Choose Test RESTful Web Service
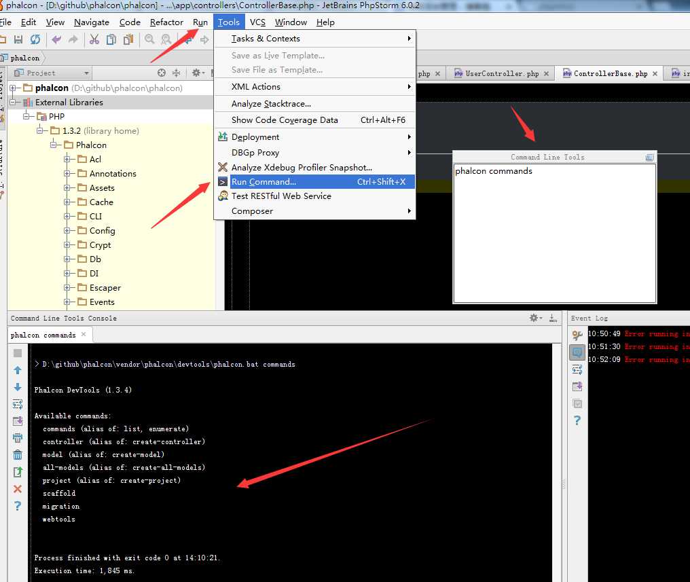Viewport: 690px width, 582px height. (x=314, y=196)
